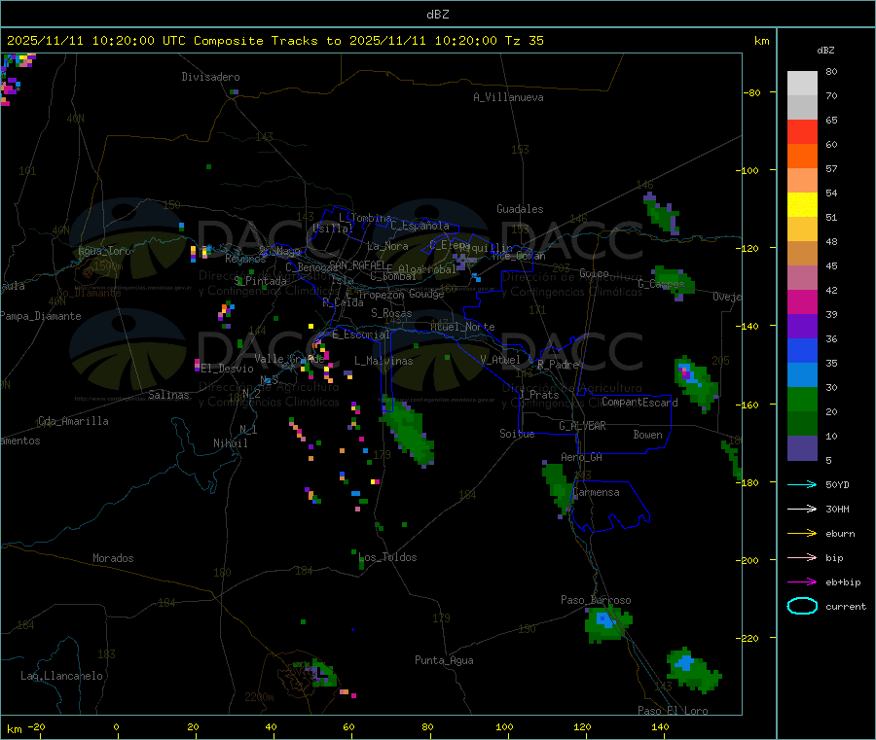Viewport: 876px width, 740px height.
Task: Pick the dark orange 57-60 dBZ swatch
Action: 802,157
